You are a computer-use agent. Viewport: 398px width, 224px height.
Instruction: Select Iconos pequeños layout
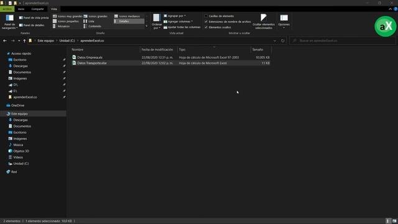[x=66, y=21]
